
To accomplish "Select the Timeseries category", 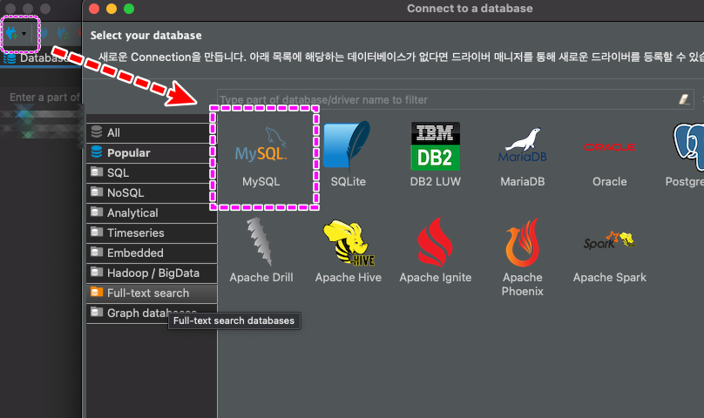I will pos(152,233).
